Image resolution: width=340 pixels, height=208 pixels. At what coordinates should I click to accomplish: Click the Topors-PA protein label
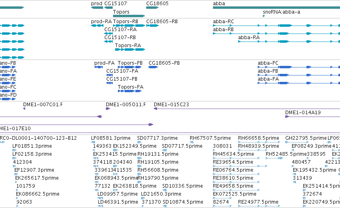(131, 87)
